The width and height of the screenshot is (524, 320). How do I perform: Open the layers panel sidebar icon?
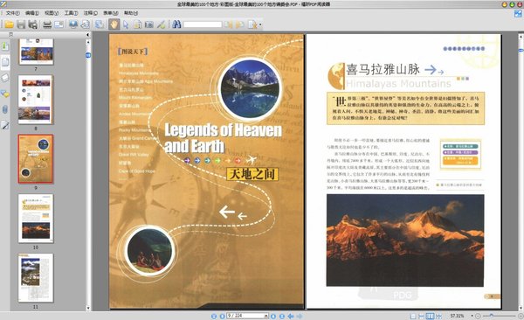pyautogui.click(x=5, y=78)
